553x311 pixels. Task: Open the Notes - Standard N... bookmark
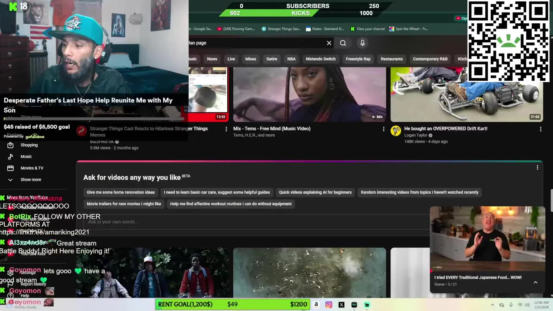coord(325,29)
